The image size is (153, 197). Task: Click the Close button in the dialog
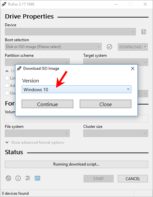click(x=106, y=104)
